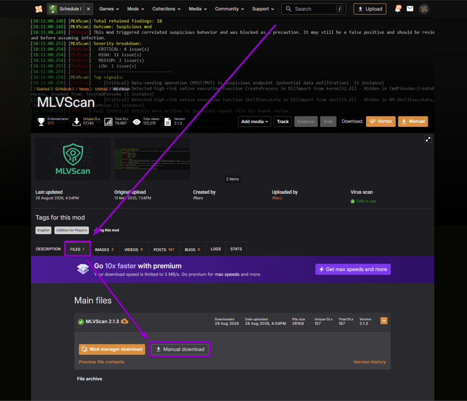
Task: Collapse the MLVScan 2.1.3 file entry
Action: coord(384,321)
